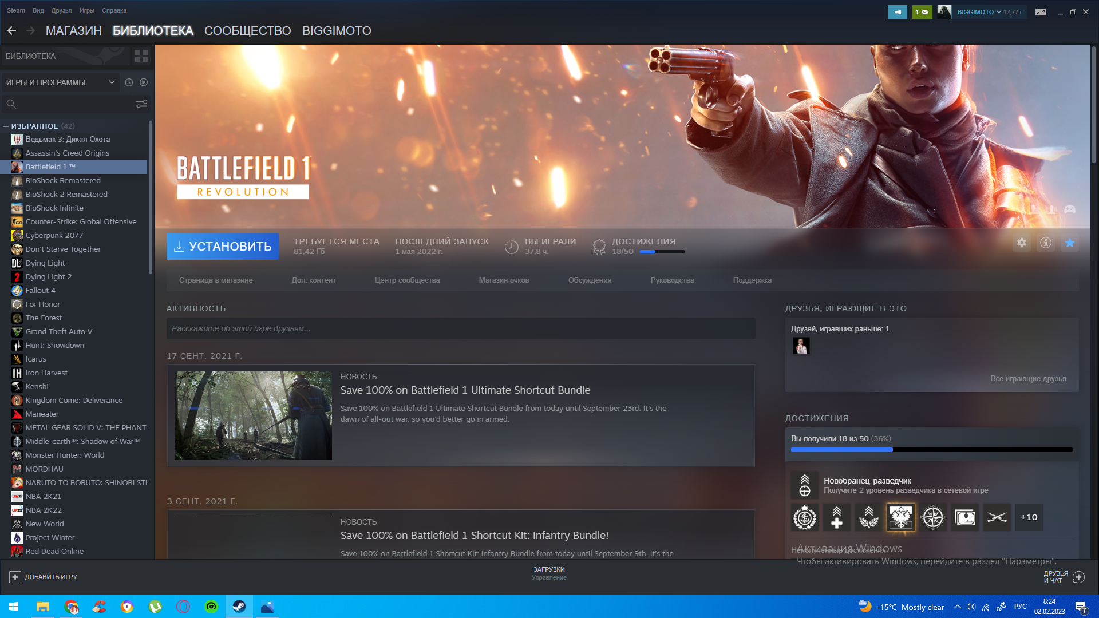Click the crossed swords achievement icon
1099x618 pixels.
tap(997, 517)
